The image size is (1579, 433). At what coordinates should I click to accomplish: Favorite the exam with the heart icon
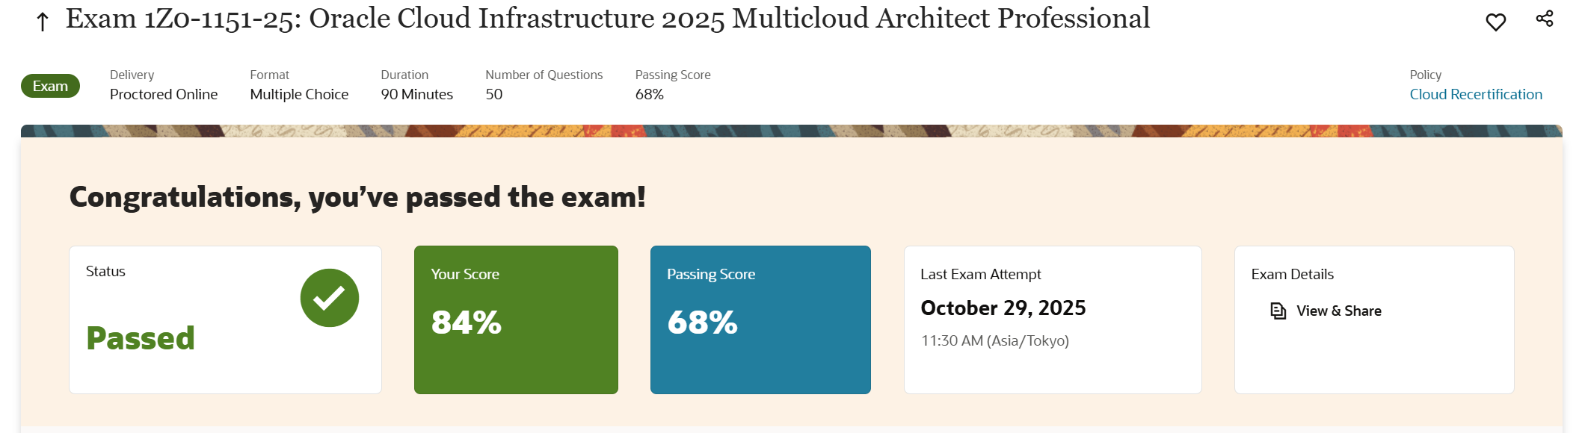[1495, 22]
